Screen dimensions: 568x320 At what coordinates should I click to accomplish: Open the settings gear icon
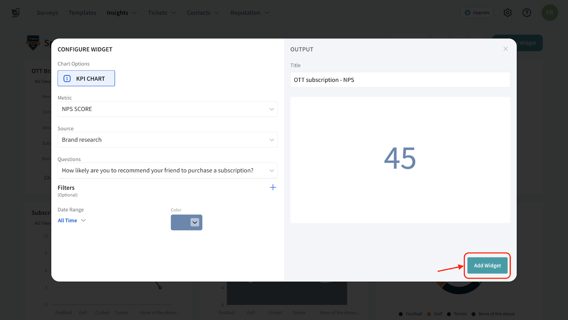(x=507, y=13)
